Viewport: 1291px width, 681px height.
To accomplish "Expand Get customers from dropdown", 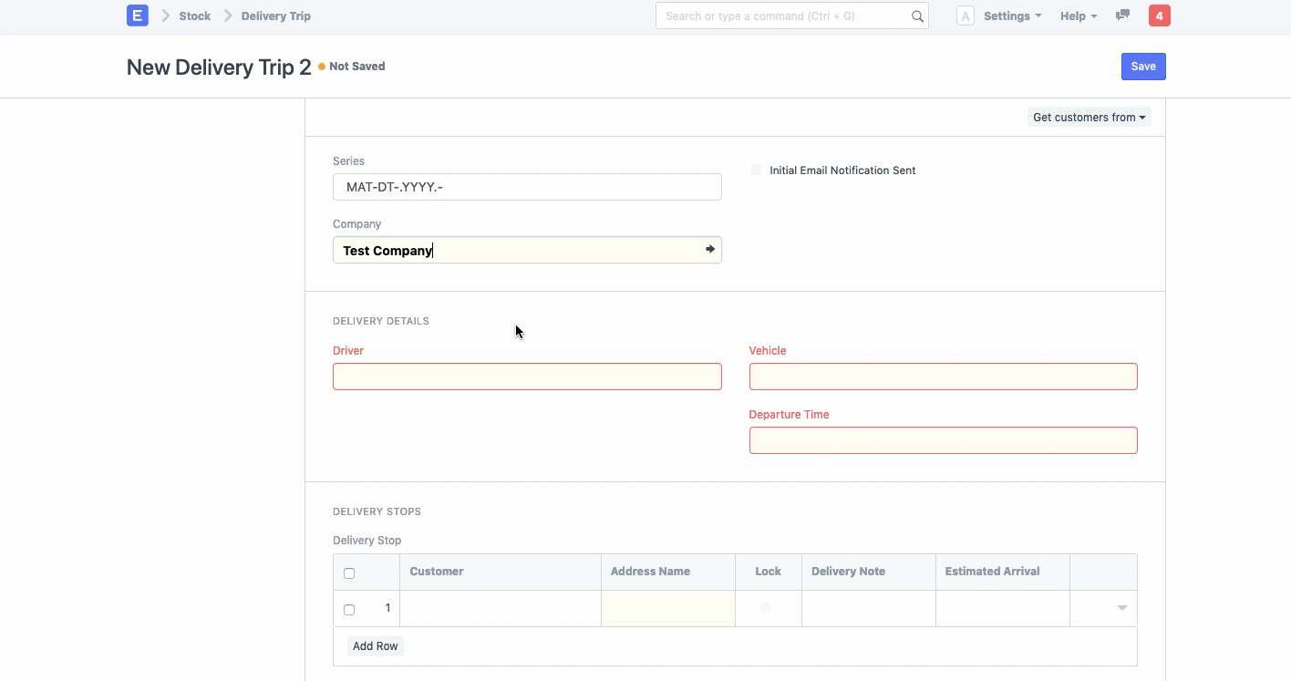I will point(1089,118).
